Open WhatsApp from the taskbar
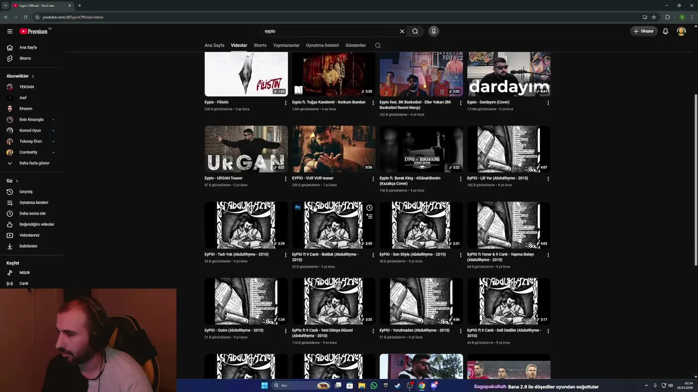Viewport: 698px width, 392px height. point(374,385)
